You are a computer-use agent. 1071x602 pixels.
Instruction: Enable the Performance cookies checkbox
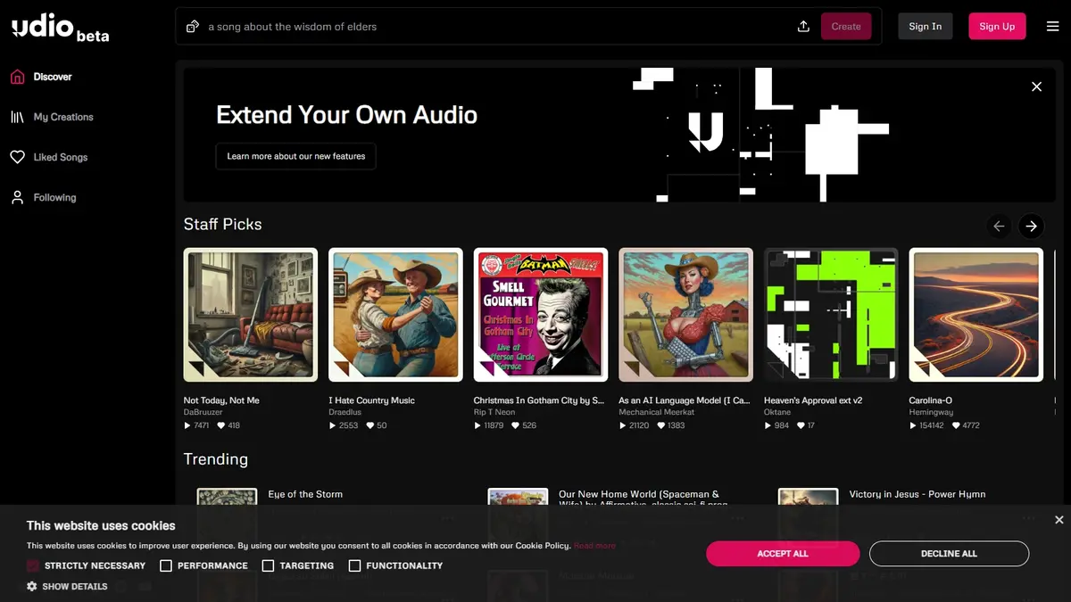pyautogui.click(x=166, y=565)
